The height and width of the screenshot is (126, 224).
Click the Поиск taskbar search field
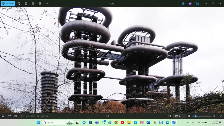pyautogui.click(x=55, y=123)
